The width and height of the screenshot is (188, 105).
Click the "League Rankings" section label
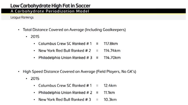22,17
